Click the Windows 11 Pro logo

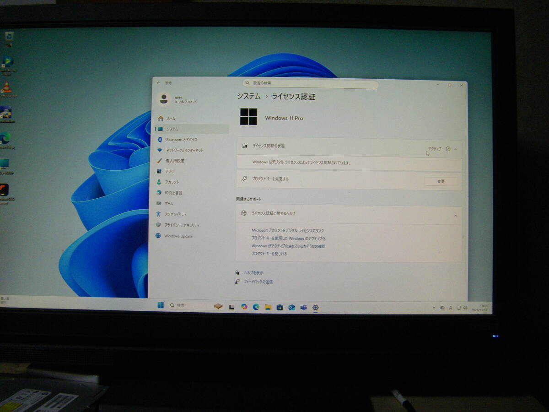pyautogui.click(x=248, y=117)
